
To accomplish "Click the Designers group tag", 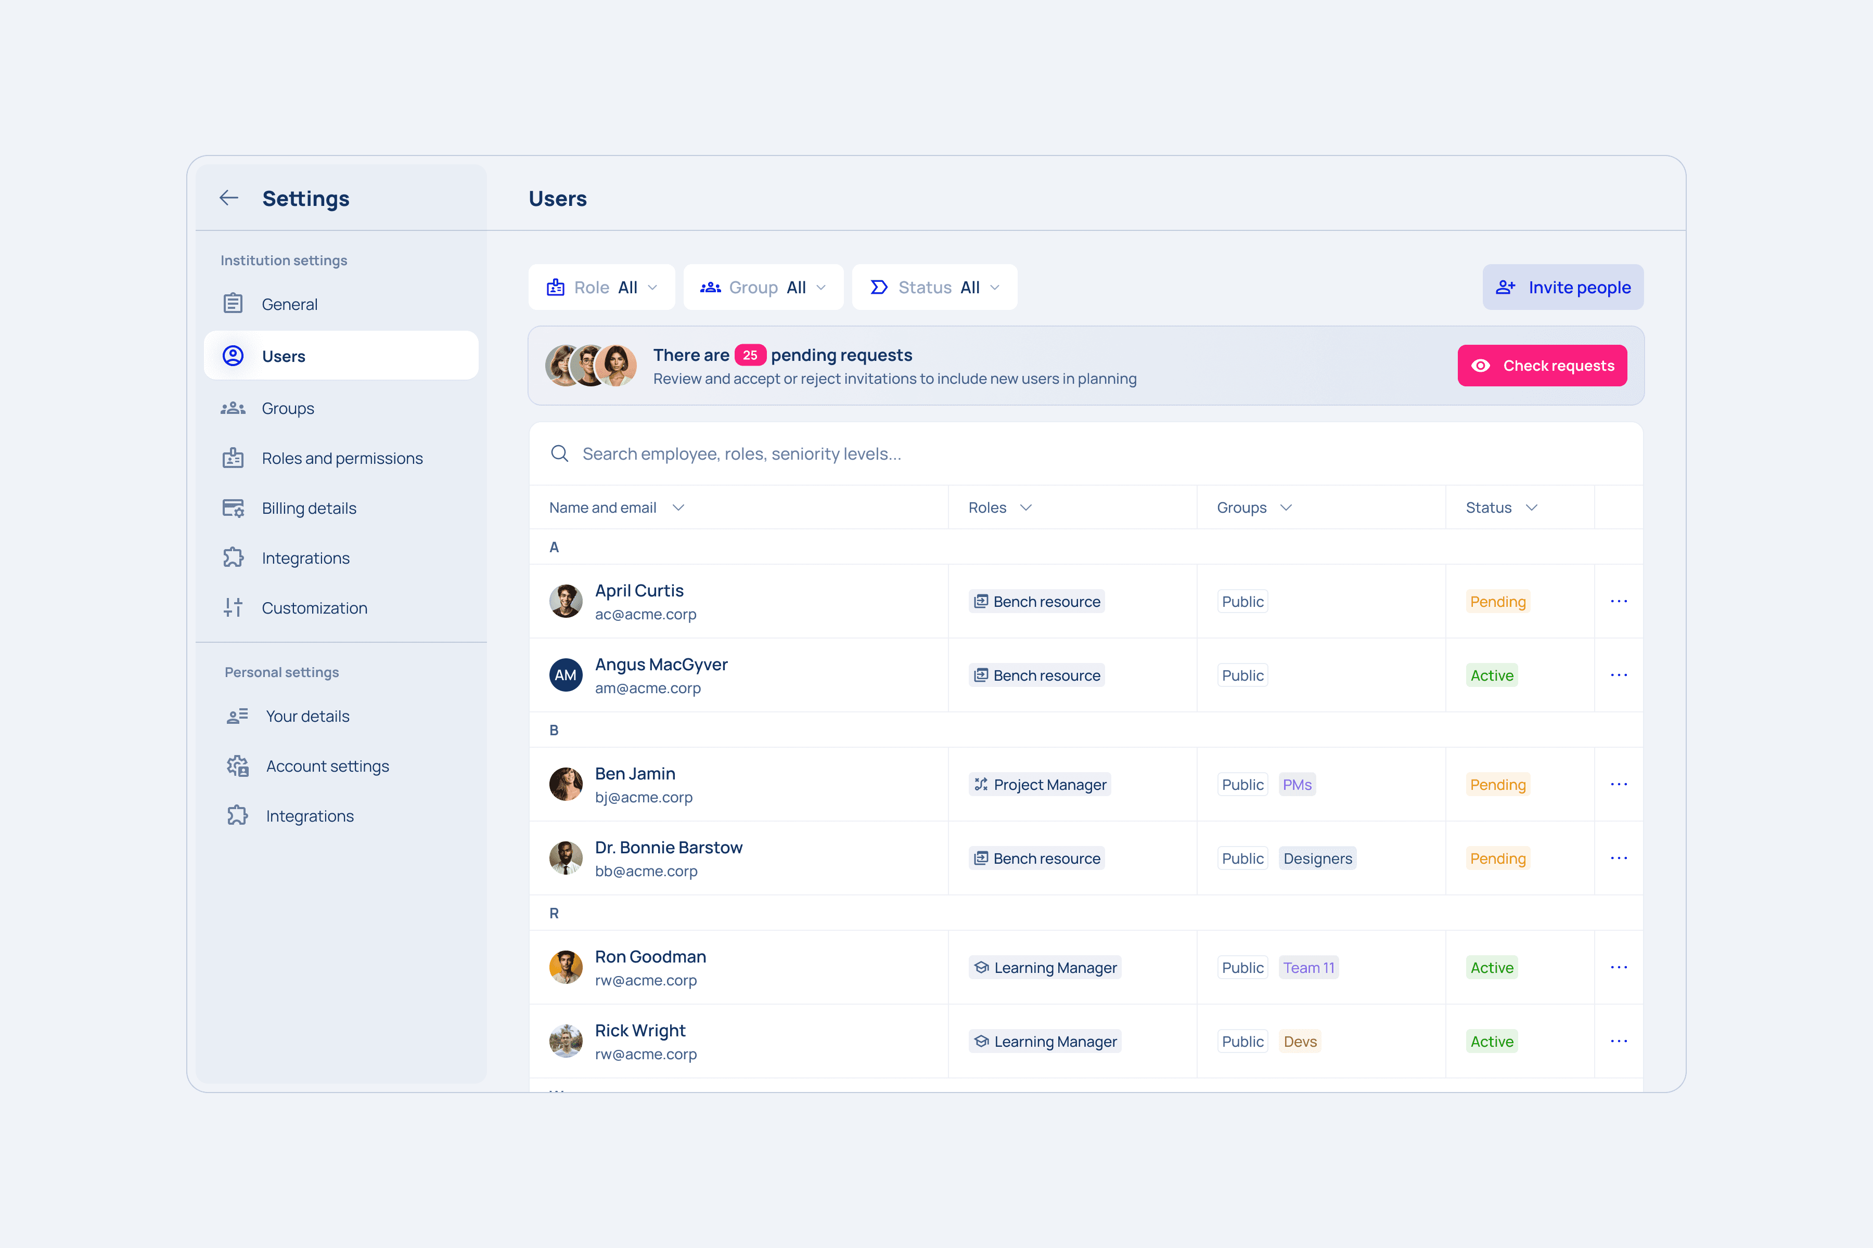I will pos(1317,859).
